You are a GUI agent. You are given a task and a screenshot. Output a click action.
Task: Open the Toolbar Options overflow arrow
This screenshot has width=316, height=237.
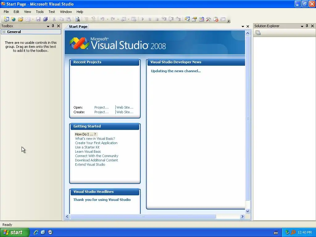tap(229, 21)
